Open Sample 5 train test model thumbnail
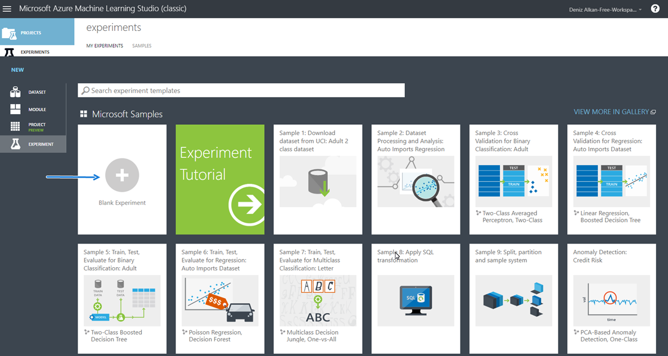This screenshot has height=356, width=668. coord(122,300)
